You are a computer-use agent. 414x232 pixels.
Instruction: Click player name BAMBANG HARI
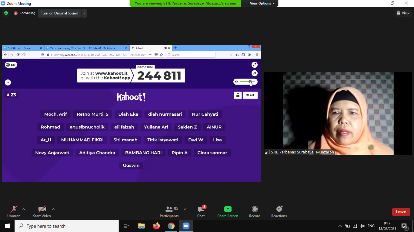coord(143,153)
